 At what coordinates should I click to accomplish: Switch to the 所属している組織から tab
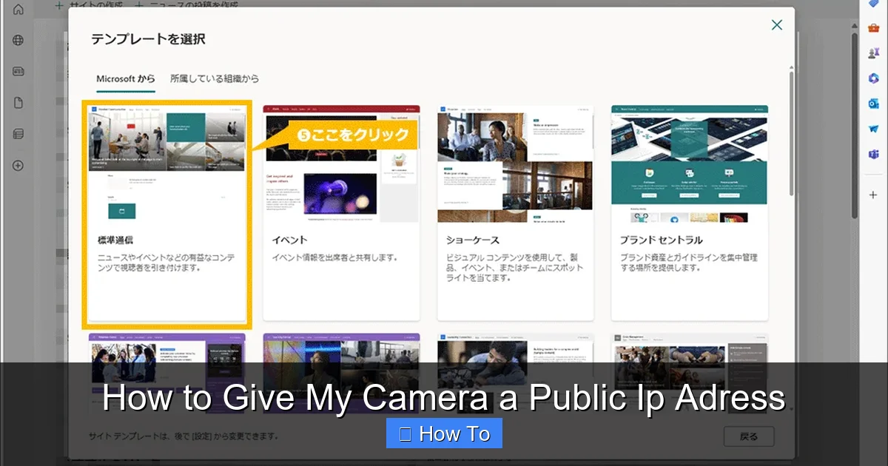pyautogui.click(x=215, y=78)
